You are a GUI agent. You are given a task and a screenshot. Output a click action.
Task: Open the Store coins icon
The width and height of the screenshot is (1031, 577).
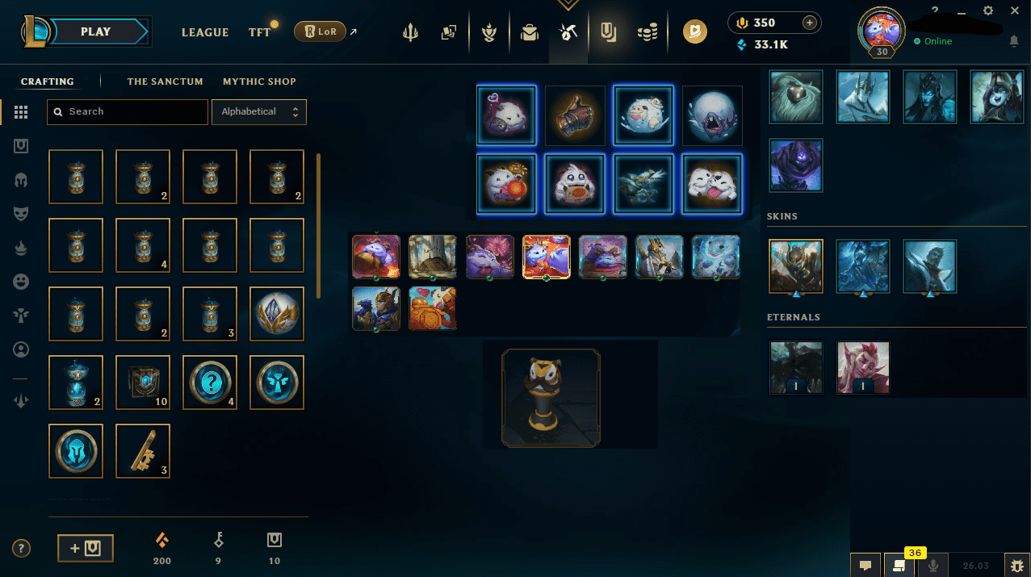[647, 32]
